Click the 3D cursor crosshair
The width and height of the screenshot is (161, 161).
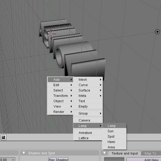[51, 34]
